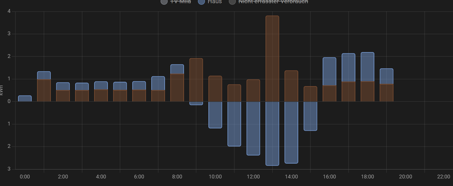Viewport: 453px width, 186px height.
Task: Enable the Nicht erfasster Verbrauch legend label
Action: coord(273,2)
